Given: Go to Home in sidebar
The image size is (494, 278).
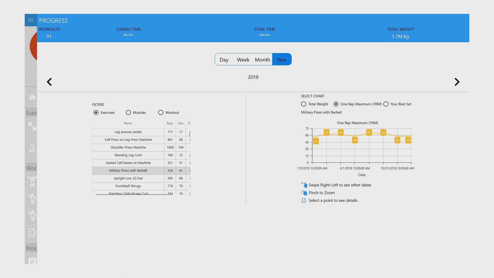Looking at the screenshot, I should pos(32,97).
